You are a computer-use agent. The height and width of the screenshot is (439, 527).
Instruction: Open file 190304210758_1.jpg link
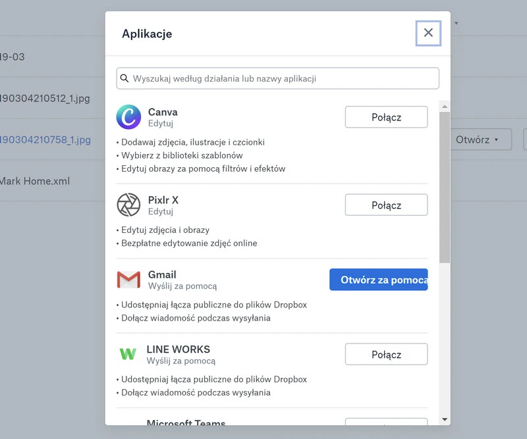pos(45,140)
